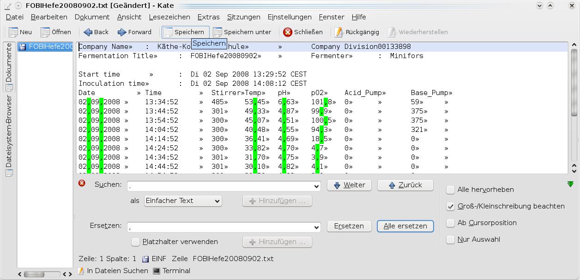Click the Neu (new document) toolbar icon
The width and height of the screenshot is (580, 280).
pyautogui.click(x=13, y=32)
